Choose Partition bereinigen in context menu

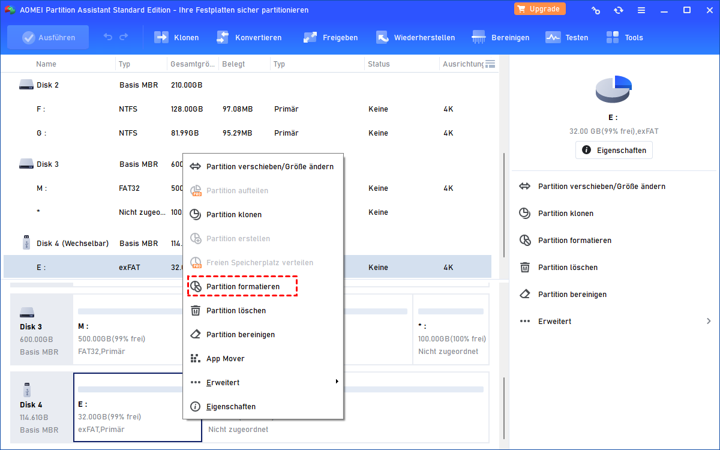click(263, 334)
